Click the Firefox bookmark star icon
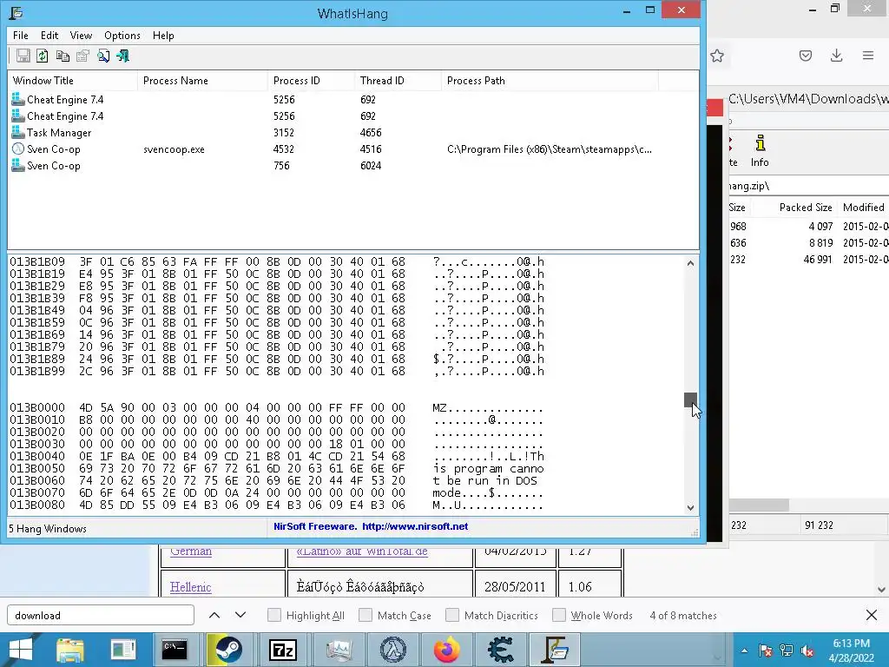This screenshot has width=889, height=667. (717, 56)
